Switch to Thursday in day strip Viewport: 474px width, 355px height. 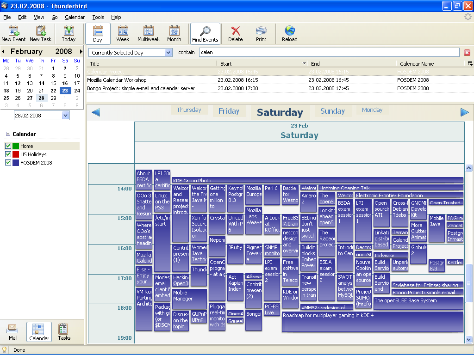189,110
